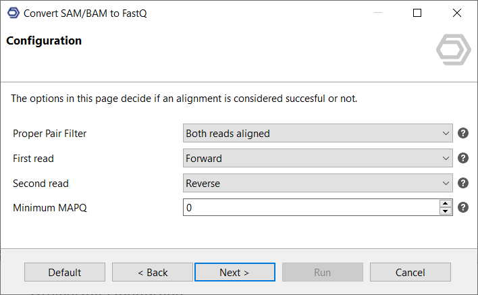
Task: Close the Convert SAM/BAM to FastQ dialog
Action: [456, 13]
